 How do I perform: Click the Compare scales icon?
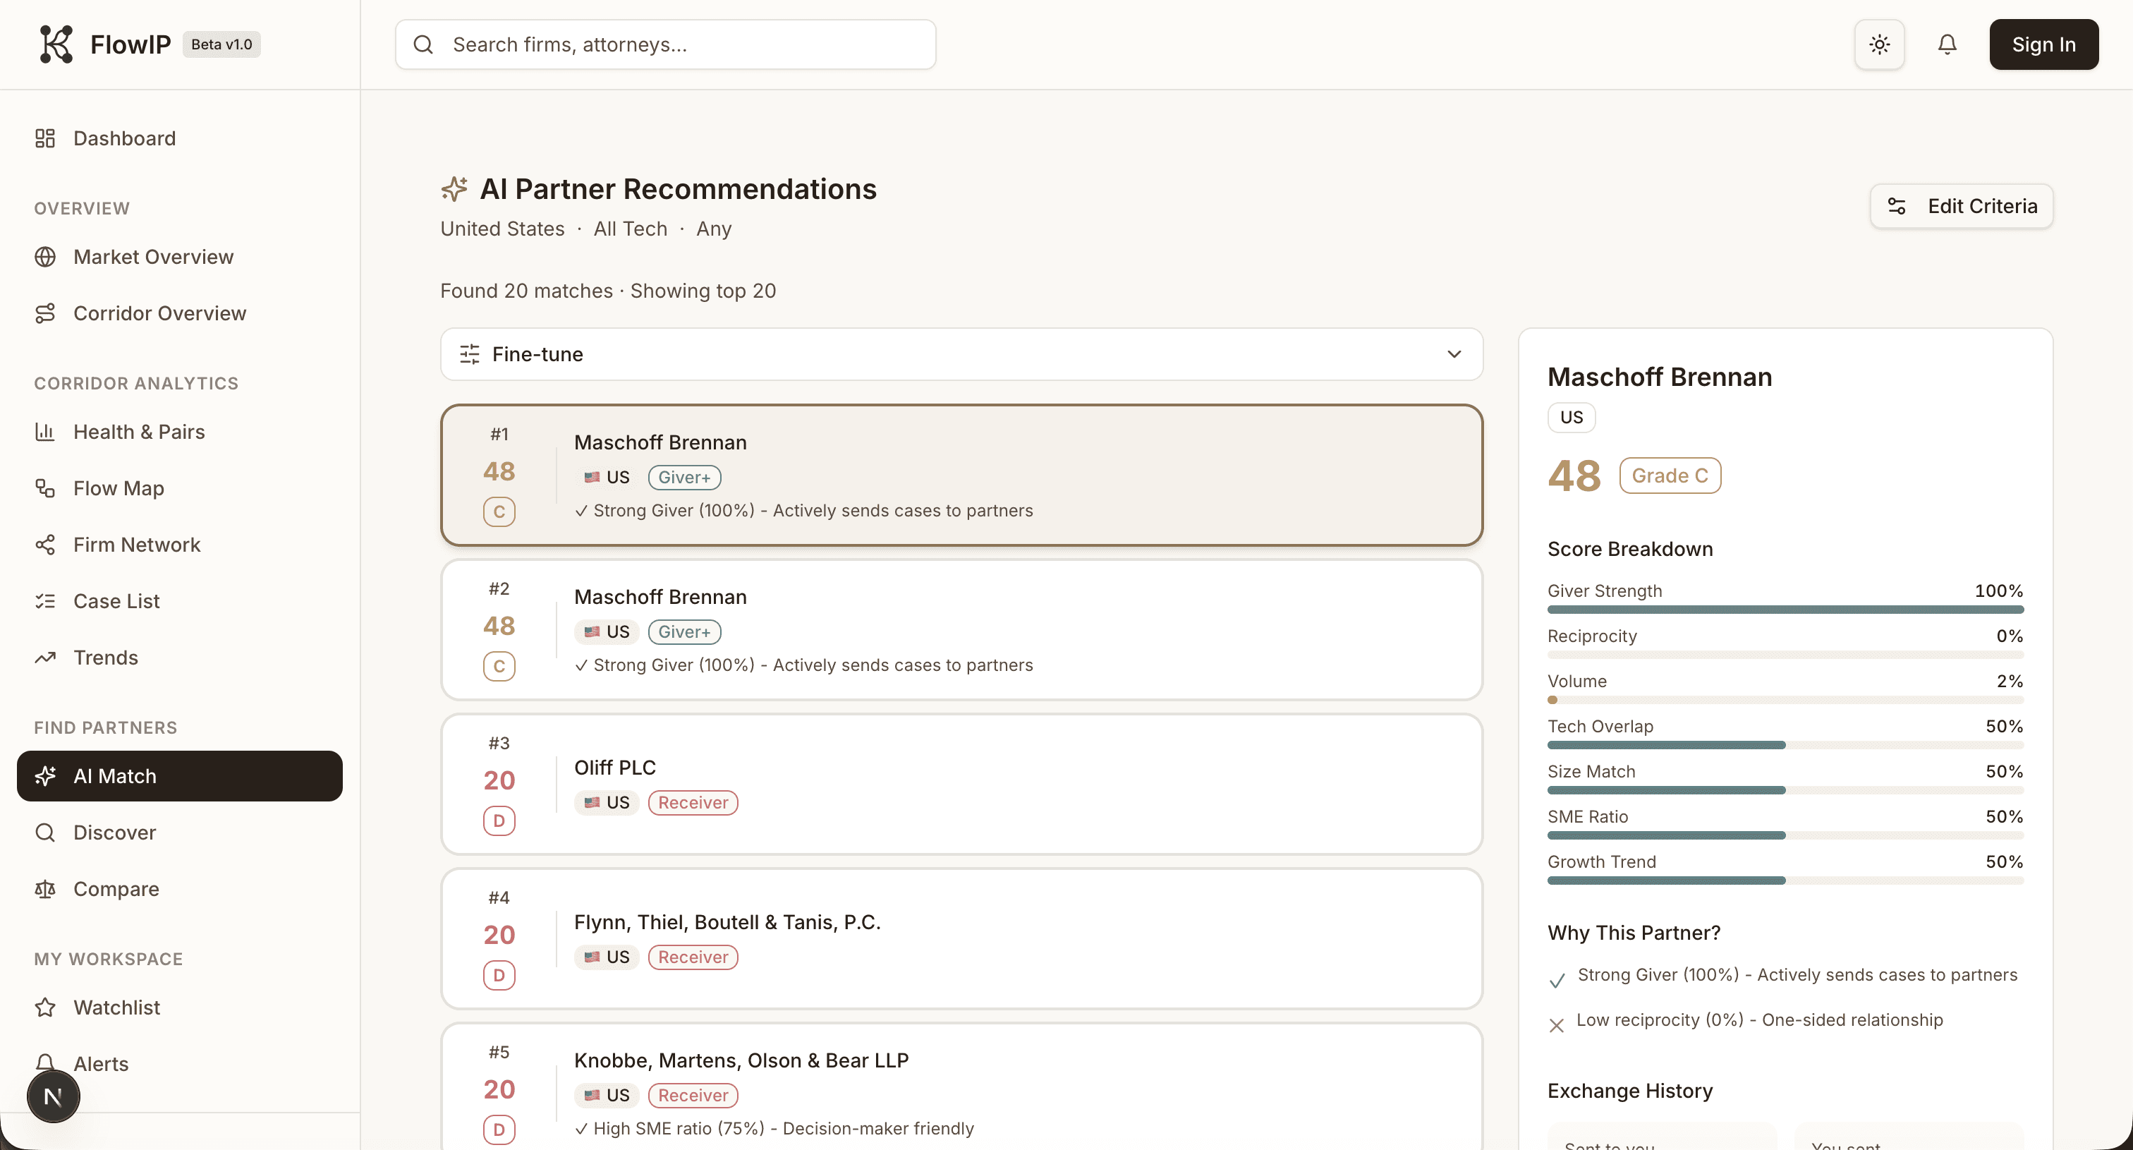pos(46,889)
